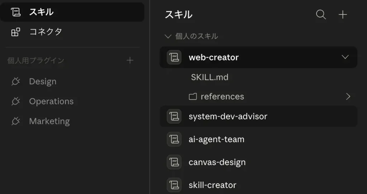Click the Operations plugin plug icon
367x194 pixels.
tap(15, 101)
